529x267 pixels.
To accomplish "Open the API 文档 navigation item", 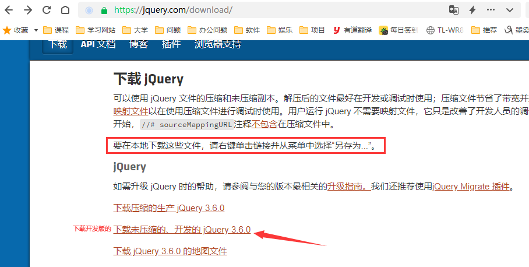I will [98, 44].
